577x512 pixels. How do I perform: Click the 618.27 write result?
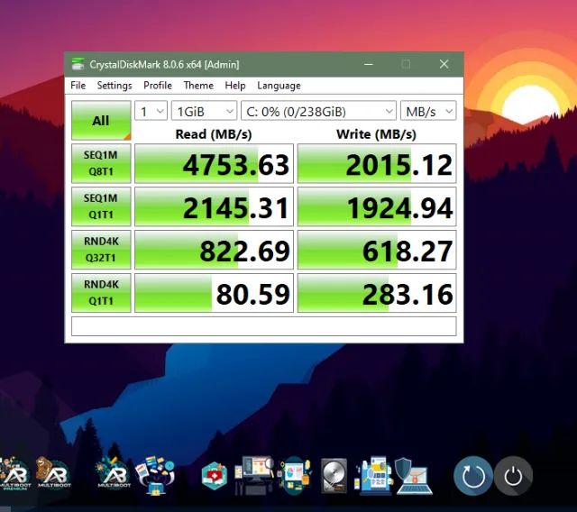tap(377, 250)
